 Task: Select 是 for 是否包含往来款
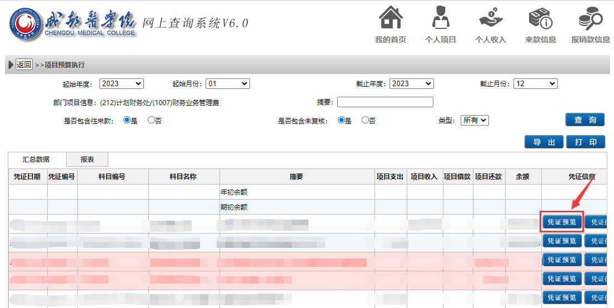pos(127,120)
